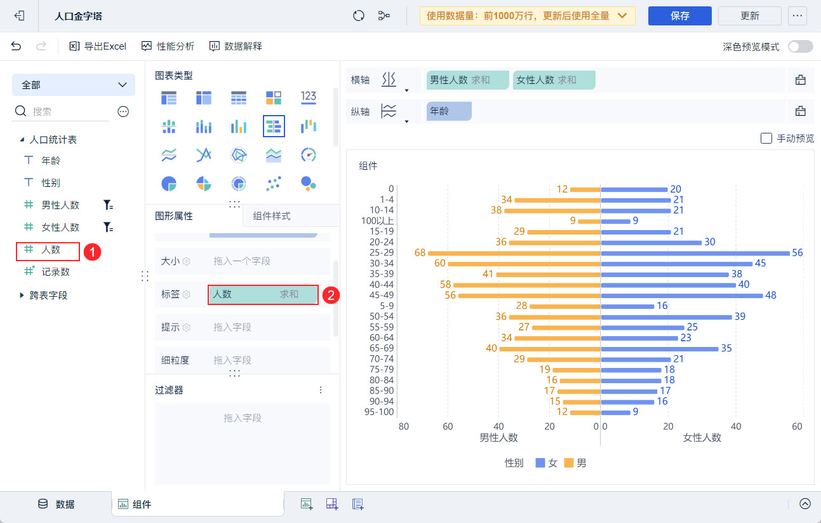Screen dimensions: 821x523
Task: Open the 过滤器 three-dot options menu
Action: (321, 390)
